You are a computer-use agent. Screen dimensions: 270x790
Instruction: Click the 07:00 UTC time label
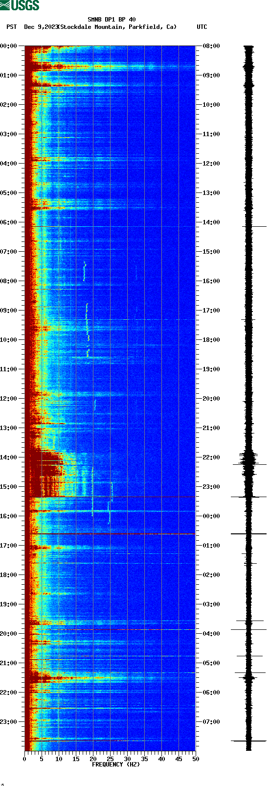[x=211, y=722]
